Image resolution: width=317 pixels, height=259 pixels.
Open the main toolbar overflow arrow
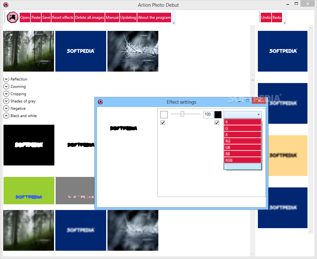pos(174,23)
